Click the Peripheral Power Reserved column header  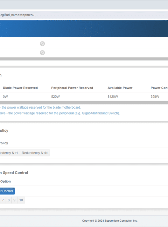tap(72, 88)
